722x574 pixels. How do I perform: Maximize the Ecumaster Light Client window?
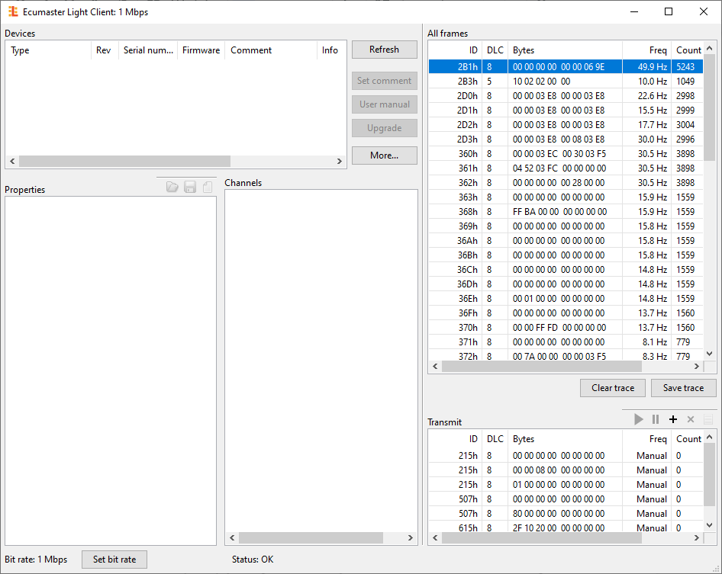[669, 11]
